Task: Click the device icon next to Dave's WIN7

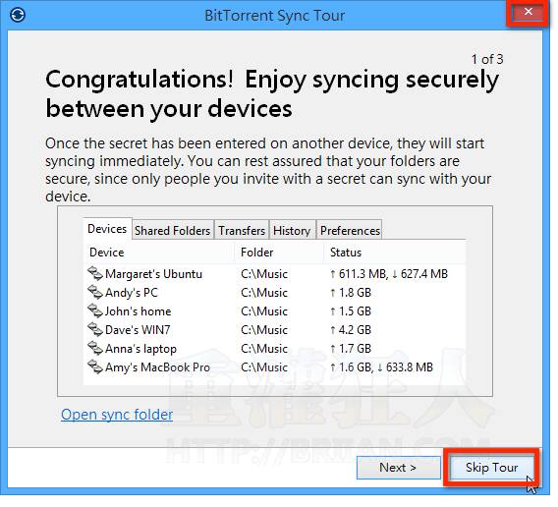Action: pos(95,329)
